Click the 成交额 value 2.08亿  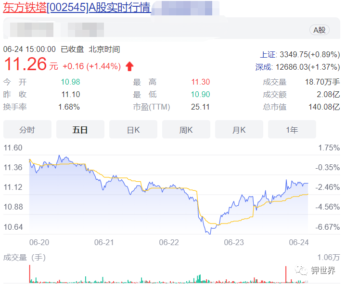coord(328,94)
